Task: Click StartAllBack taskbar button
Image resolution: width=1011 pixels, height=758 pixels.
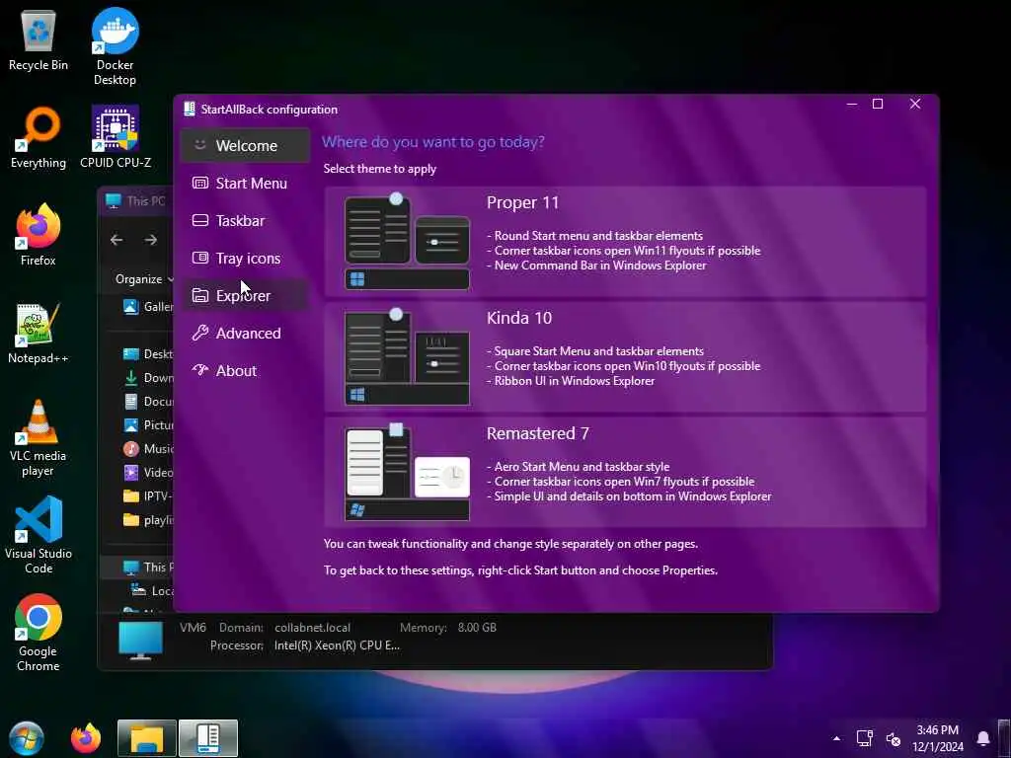Action: click(208, 738)
